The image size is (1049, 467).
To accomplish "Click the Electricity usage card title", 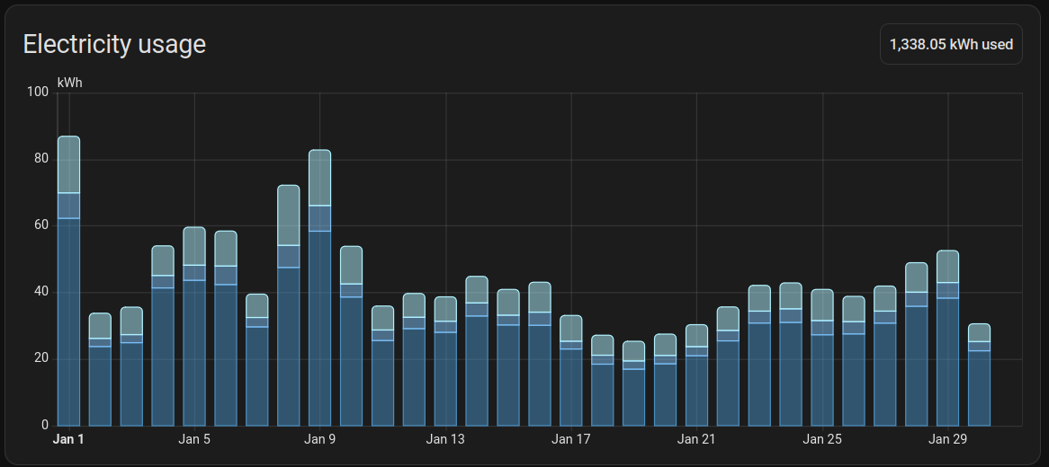I will 114,44.
